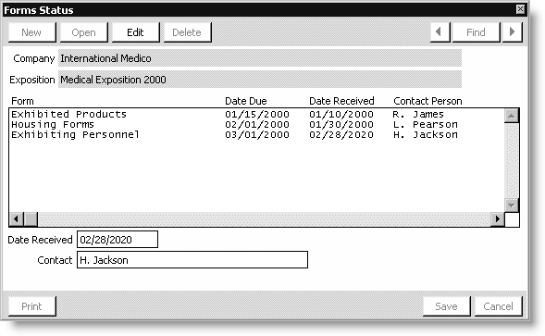The image size is (545, 336).
Task: Click received date 01/30/2000 in list
Action: pos(341,125)
